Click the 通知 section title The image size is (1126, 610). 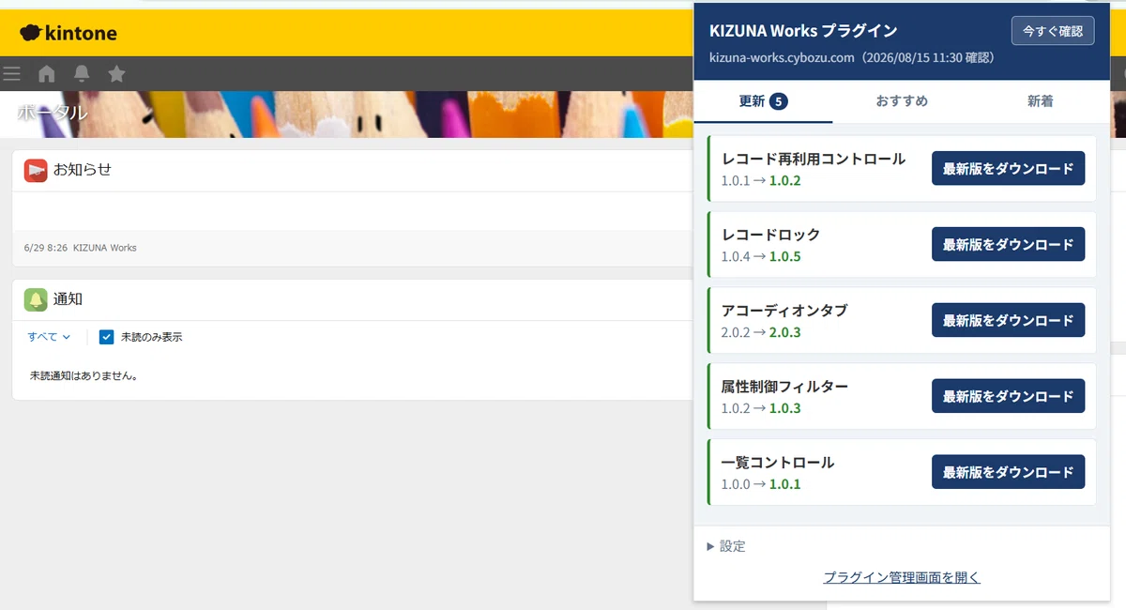click(x=68, y=299)
